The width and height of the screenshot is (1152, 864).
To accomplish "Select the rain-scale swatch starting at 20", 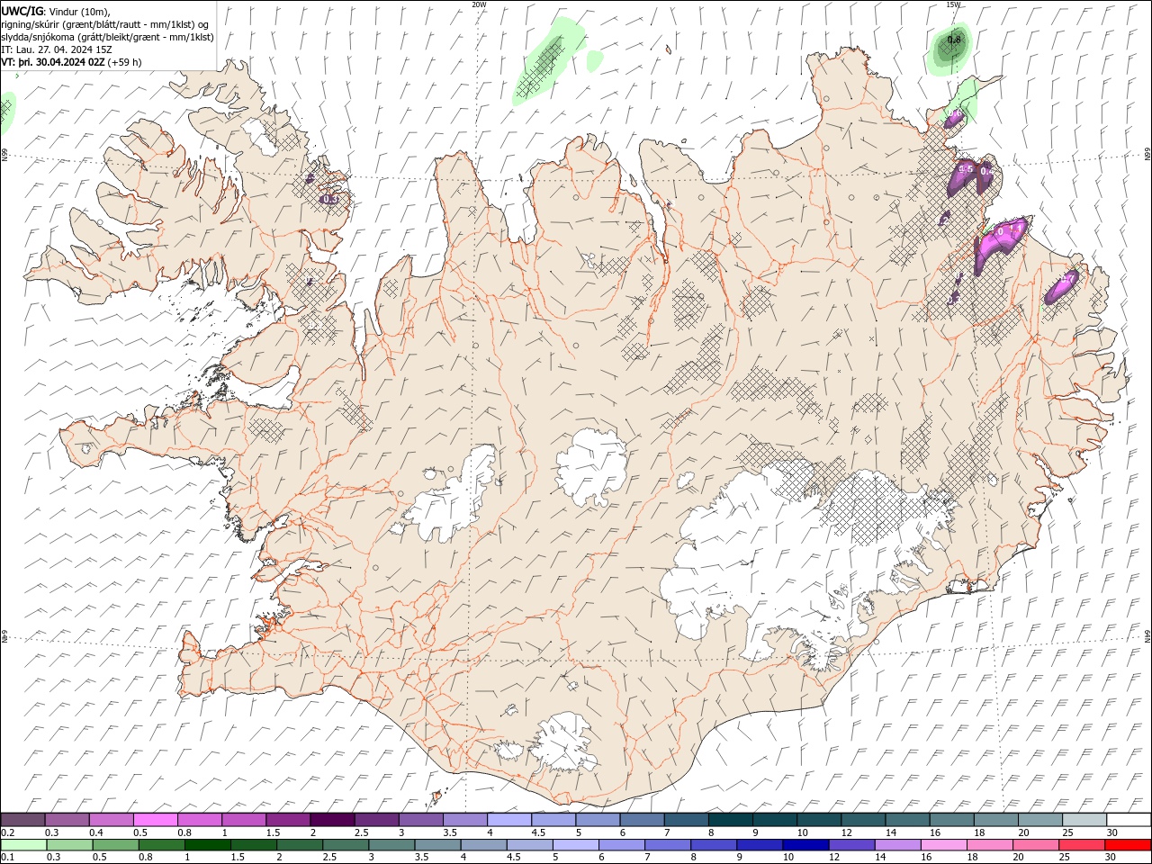I will tap(1034, 845).
